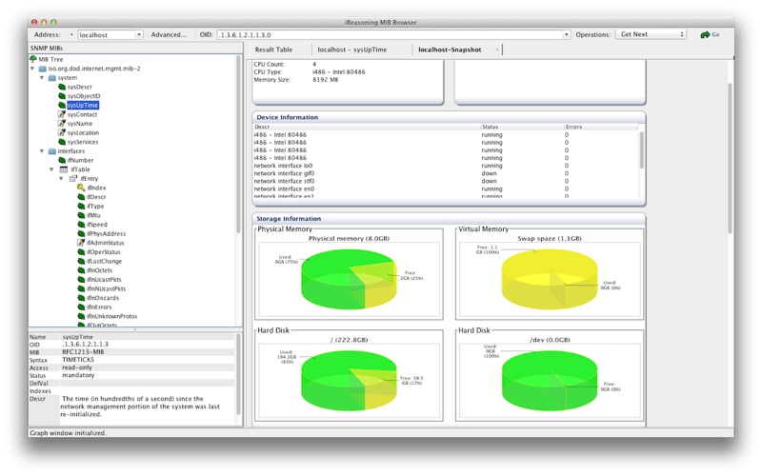Select the ifInDiscards tree node
The height and width of the screenshot is (476, 762).
coord(103,298)
